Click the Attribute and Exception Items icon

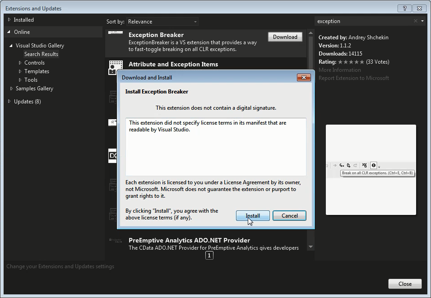(x=116, y=68)
